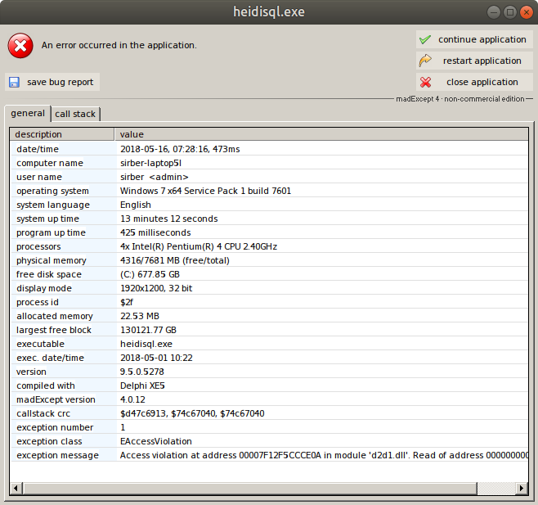Select the program up time label
The image size is (538, 505).
[52, 232]
